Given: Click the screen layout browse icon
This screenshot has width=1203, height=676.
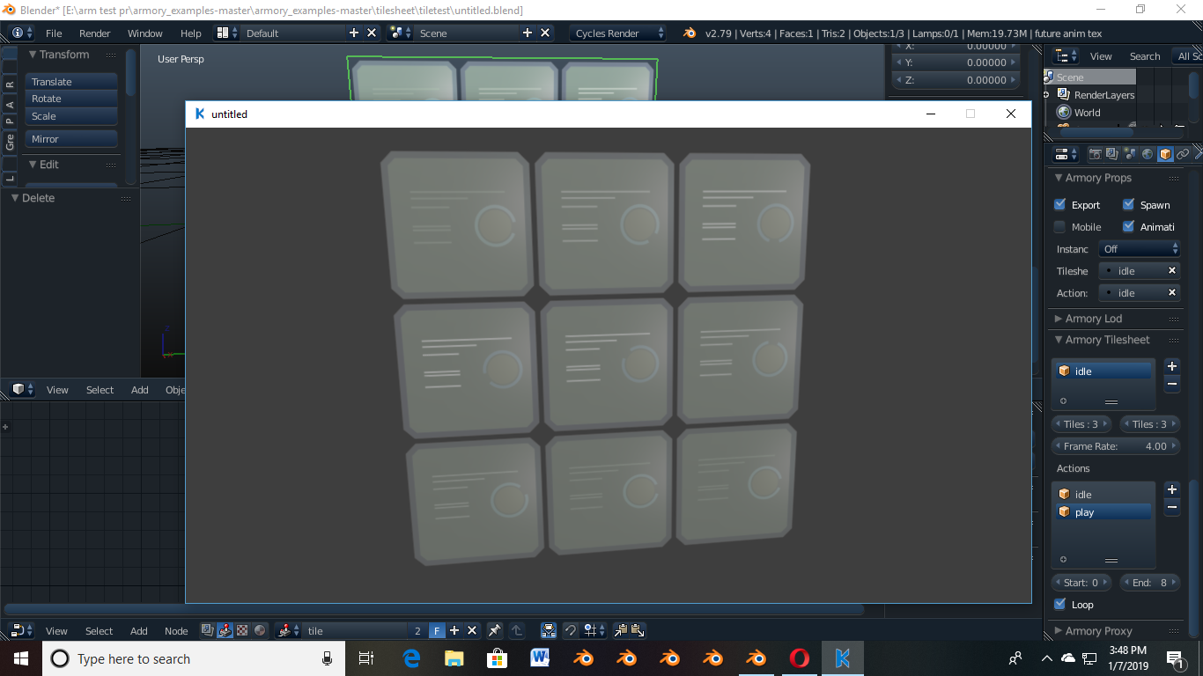Looking at the screenshot, I should click(x=227, y=33).
